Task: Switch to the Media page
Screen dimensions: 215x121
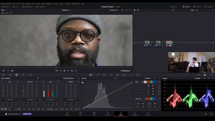Action: (x=67, y=114)
